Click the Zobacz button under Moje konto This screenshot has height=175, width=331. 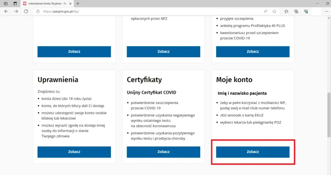point(253,152)
